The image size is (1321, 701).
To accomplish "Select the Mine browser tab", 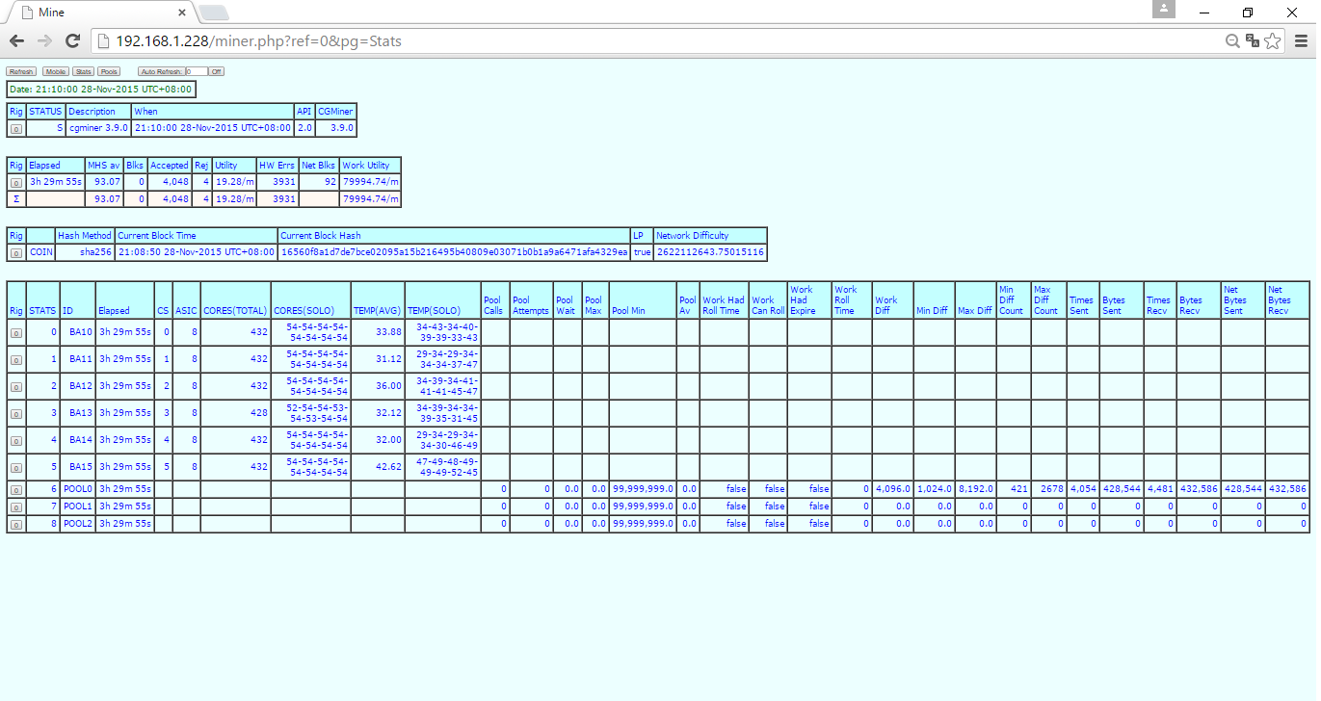I will tap(96, 13).
